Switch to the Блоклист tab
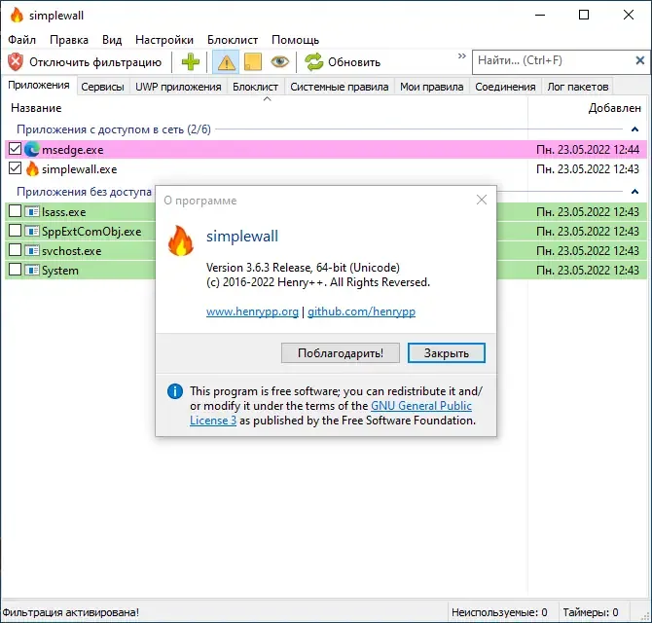Image resolution: width=652 pixels, height=623 pixels. point(255,87)
